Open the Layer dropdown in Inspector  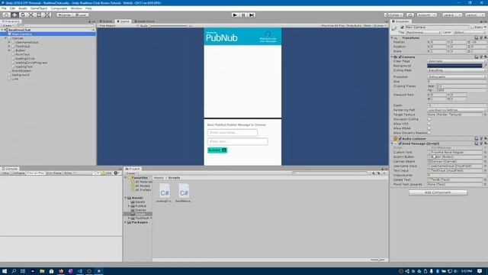470,32
